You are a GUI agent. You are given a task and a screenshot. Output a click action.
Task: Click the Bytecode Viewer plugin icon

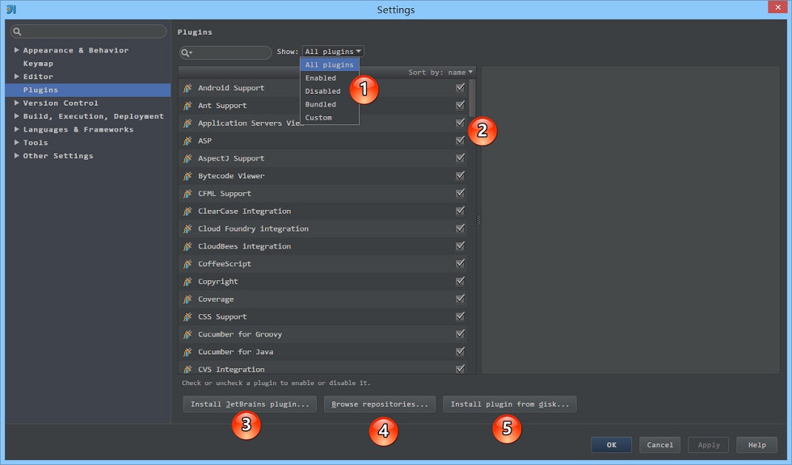(x=187, y=176)
